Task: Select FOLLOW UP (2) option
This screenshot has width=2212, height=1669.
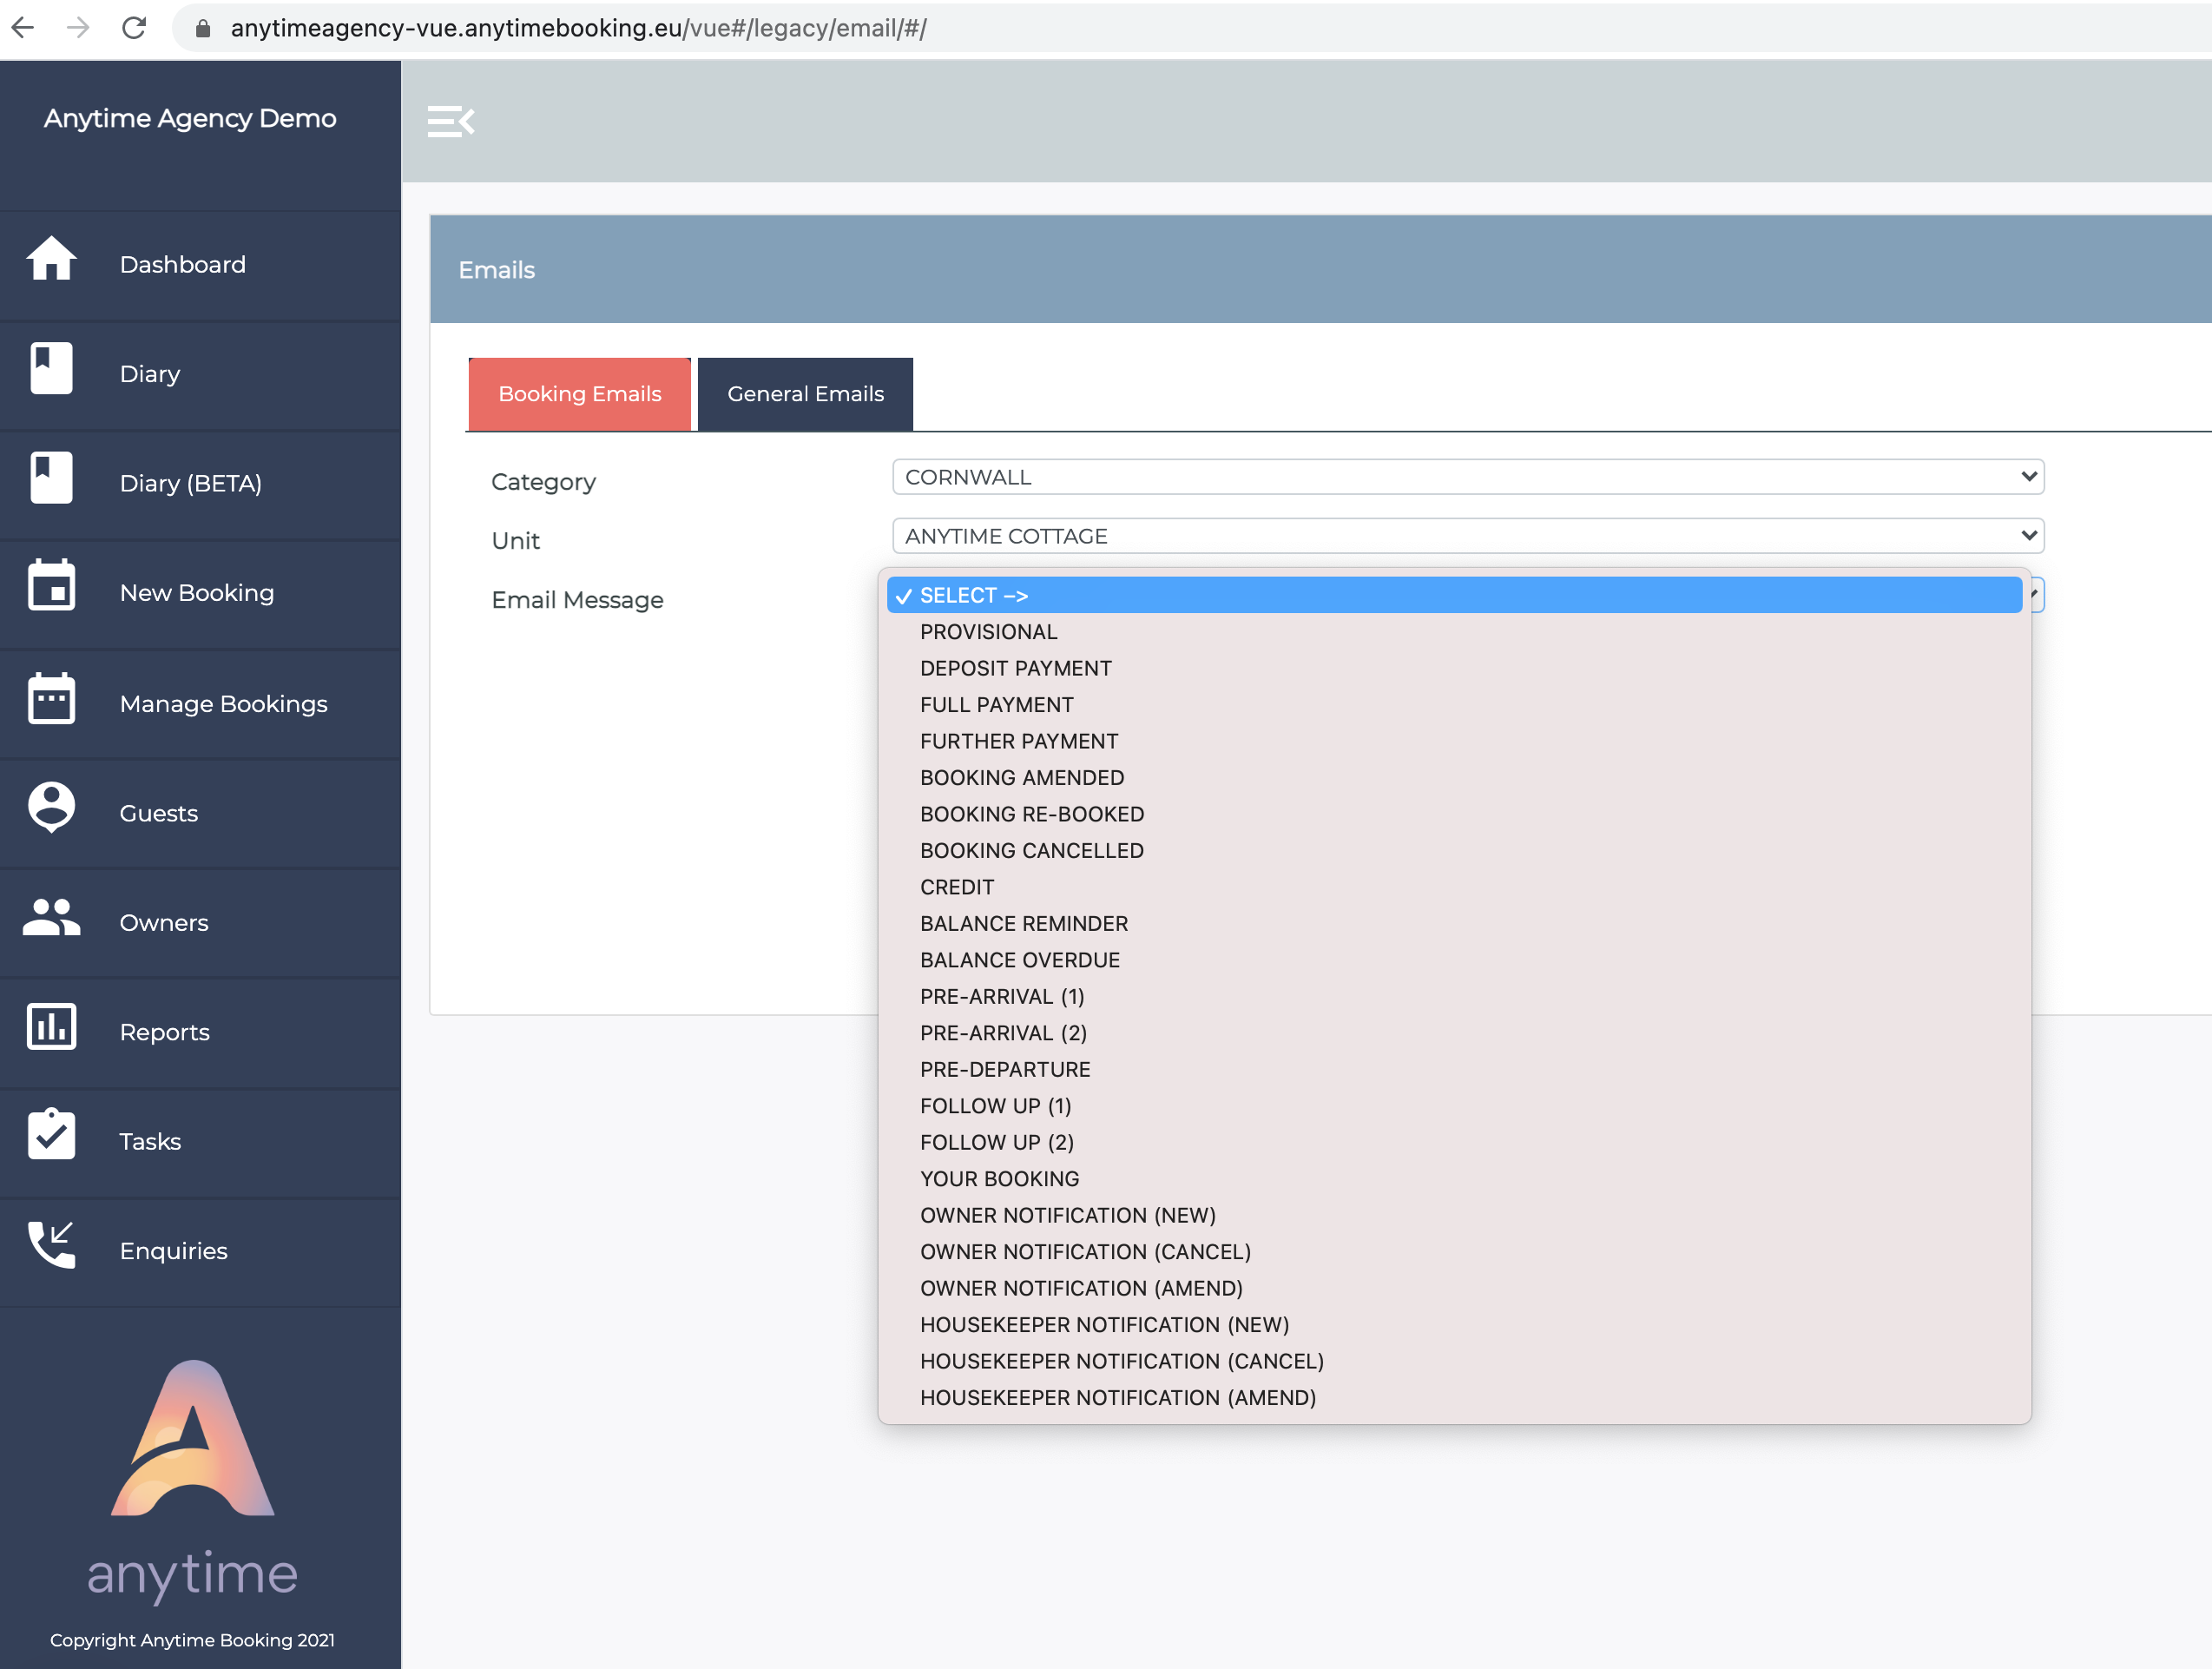Action: (1454, 1143)
